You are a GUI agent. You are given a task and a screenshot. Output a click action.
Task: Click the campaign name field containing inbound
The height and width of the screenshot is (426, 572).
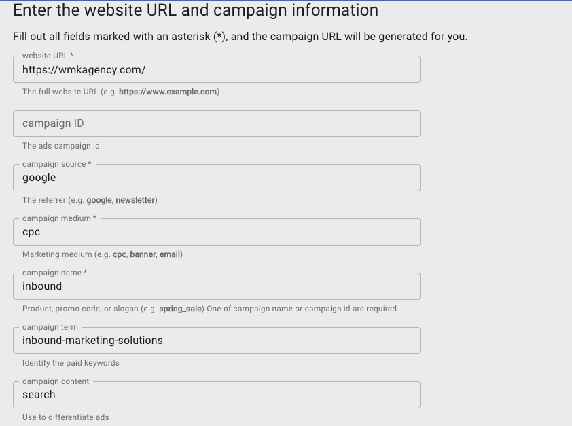tap(216, 286)
